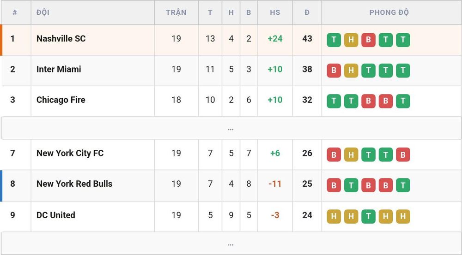Expand hidden rows below DC United
This screenshot has width=462, height=255.
231,243
